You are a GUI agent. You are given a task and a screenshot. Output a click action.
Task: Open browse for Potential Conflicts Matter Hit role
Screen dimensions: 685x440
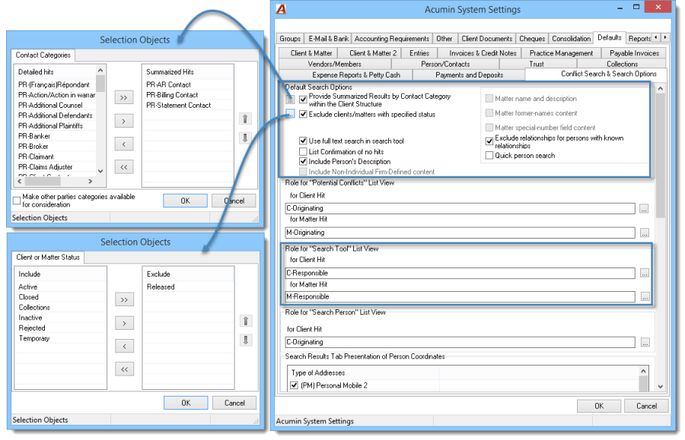click(x=644, y=233)
